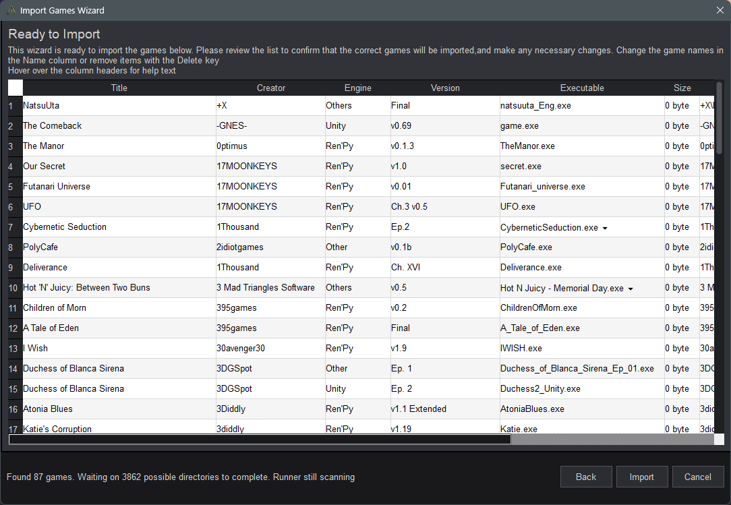Select the UFO title cell
The width and height of the screenshot is (731, 505).
pos(119,206)
